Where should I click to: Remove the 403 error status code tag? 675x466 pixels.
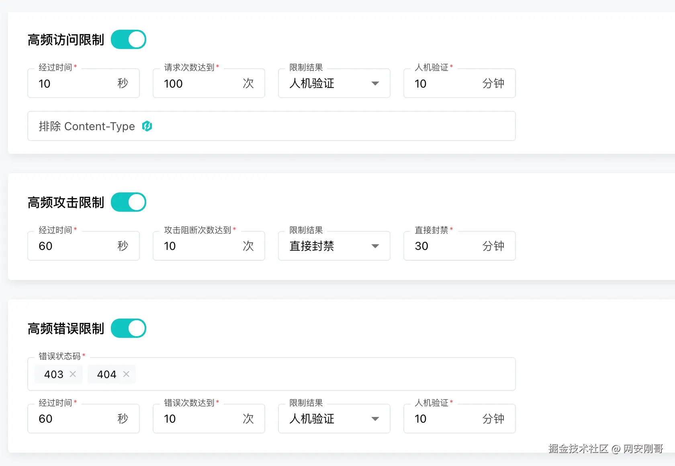pyautogui.click(x=73, y=374)
